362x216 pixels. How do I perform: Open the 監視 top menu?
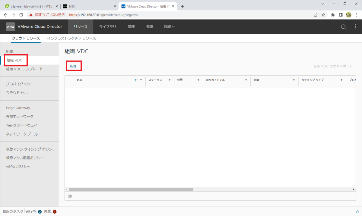(150, 27)
